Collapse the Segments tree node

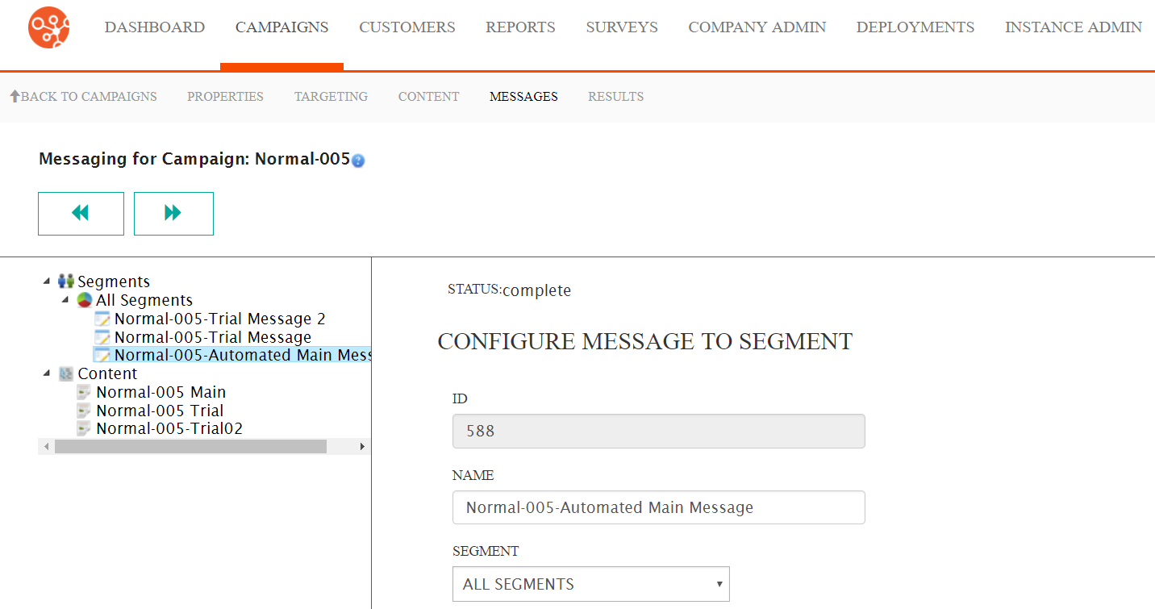coord(47,282)
